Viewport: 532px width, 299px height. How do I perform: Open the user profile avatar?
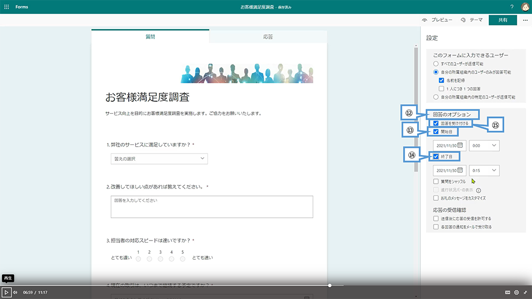click(x=525, y=7)
